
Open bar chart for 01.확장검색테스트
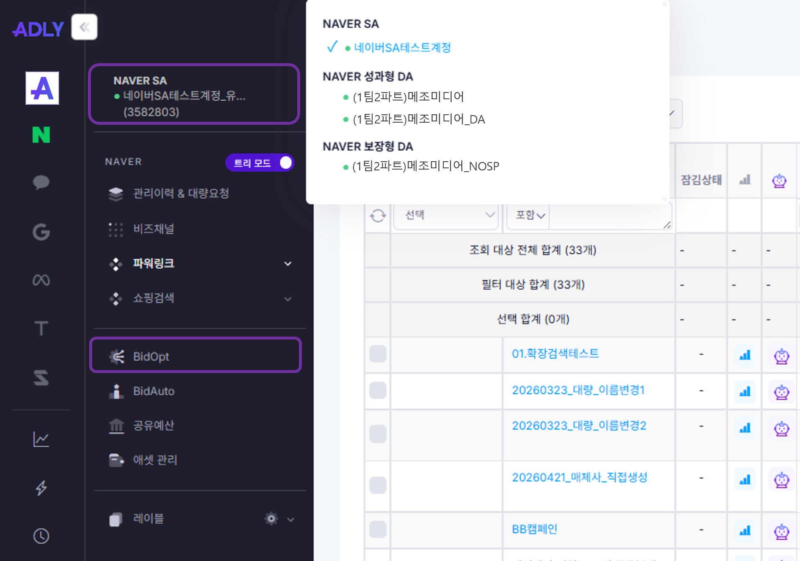click(745, 355)
